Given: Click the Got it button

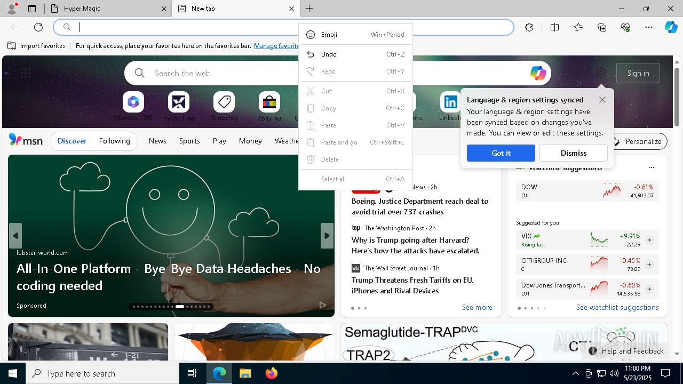Looking at the screenshot, I should 501,153.
